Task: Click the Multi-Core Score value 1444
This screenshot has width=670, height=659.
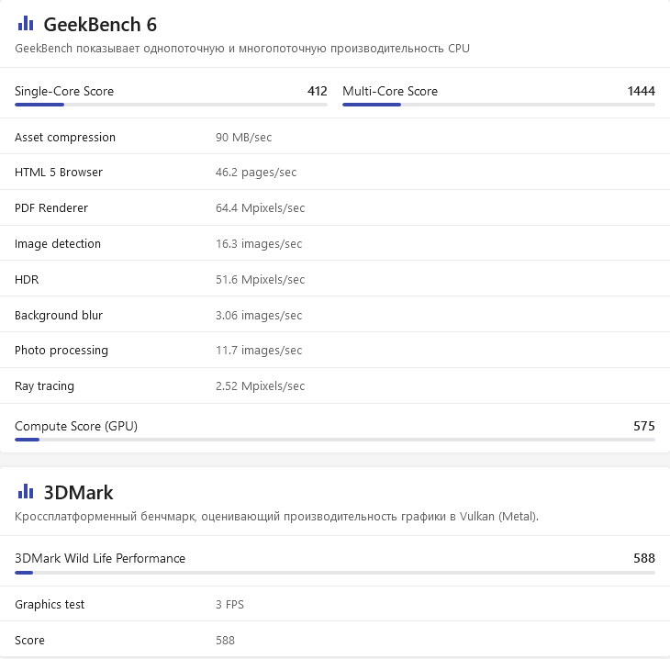Action: click(641, 91)
